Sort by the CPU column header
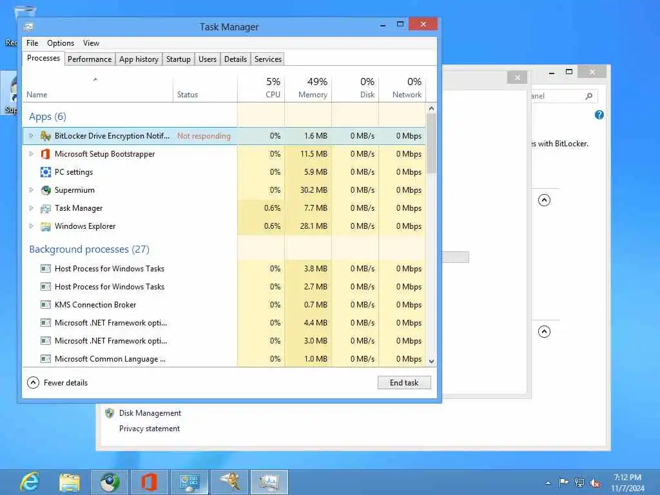This screenshot has height=495, width=660. click(x=261, y=88)
